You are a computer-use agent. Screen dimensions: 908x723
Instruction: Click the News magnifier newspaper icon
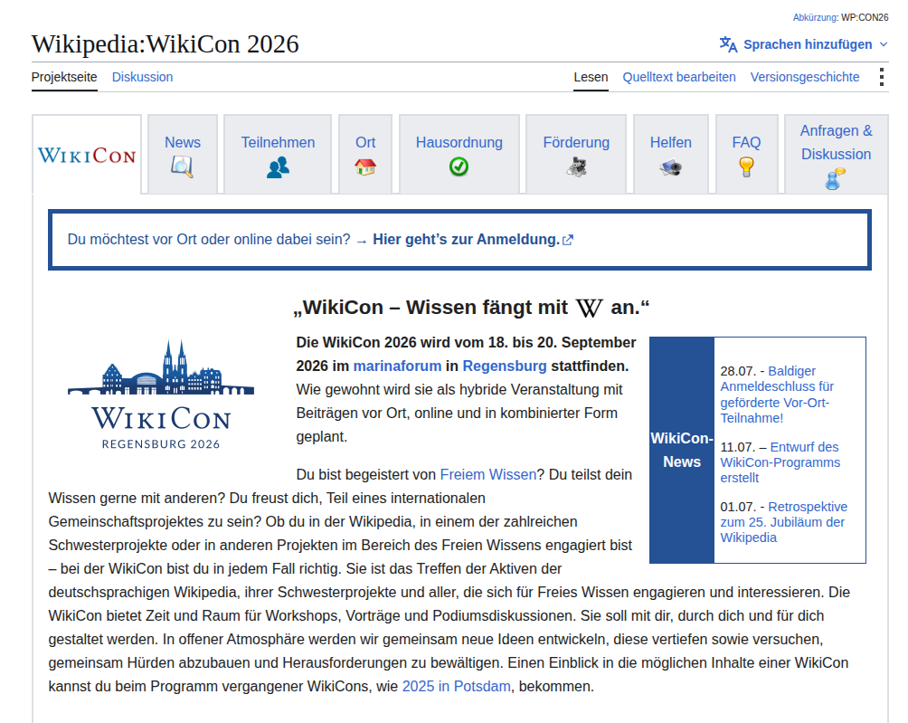pyautogui.click(x=182, y=167)
